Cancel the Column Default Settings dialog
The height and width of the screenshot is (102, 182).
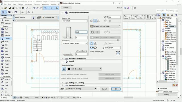[x=104, y=89]
